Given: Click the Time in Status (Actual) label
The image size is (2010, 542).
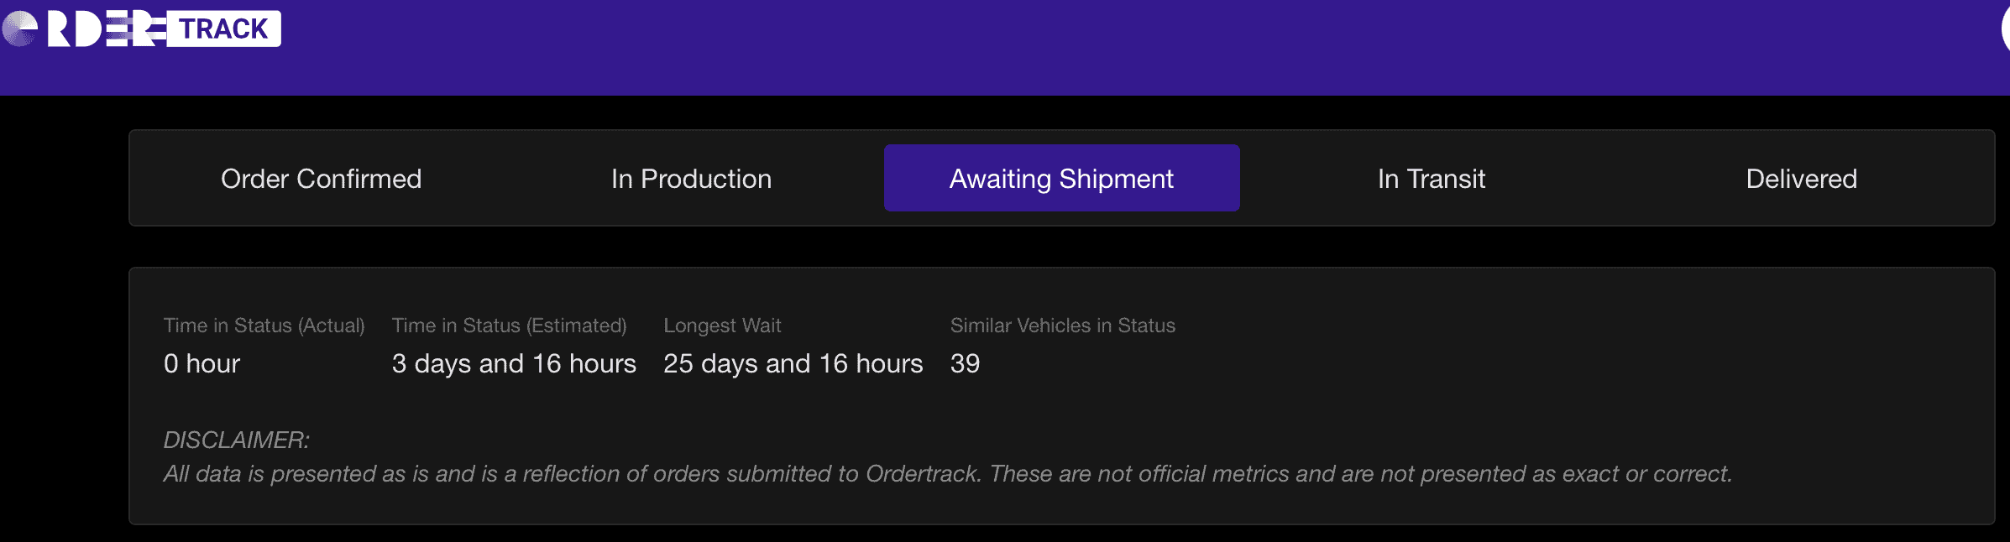Looking at the screenshot, I should 264,326.
